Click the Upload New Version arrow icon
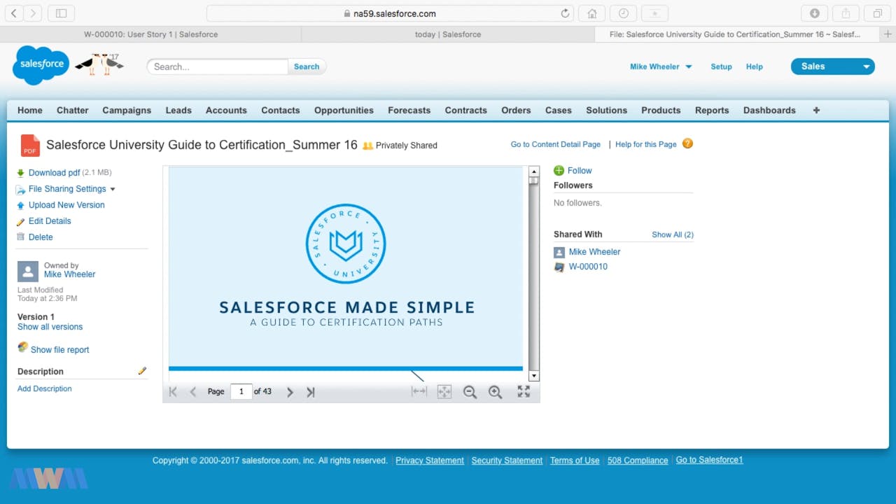896x504 pixels. click(21, 205)
